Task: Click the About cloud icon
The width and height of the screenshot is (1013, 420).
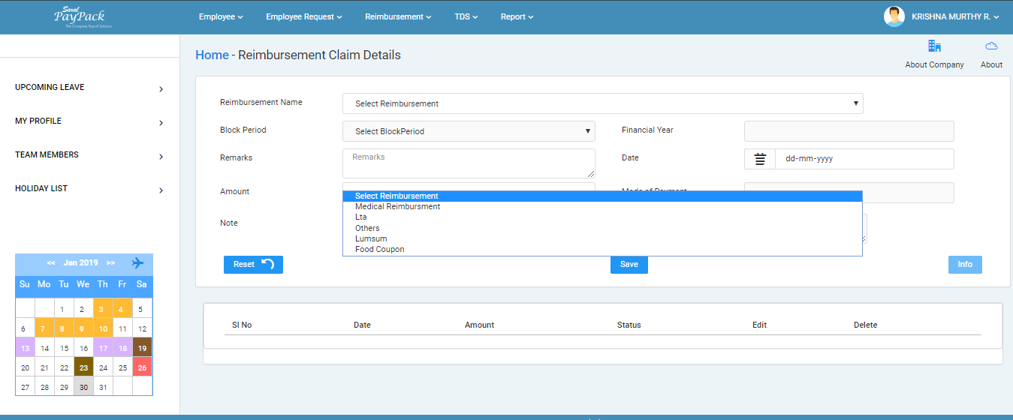Action: (991, 46)
